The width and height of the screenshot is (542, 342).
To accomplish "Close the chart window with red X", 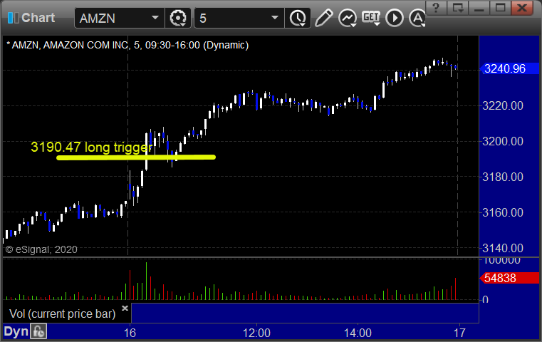I will point(522,8).
